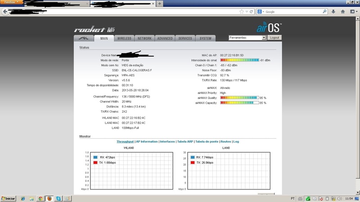Viewport: 360px width, 202px height.
Task: Open the Ubiquiti logo tab
Action: tap(84, 38)
